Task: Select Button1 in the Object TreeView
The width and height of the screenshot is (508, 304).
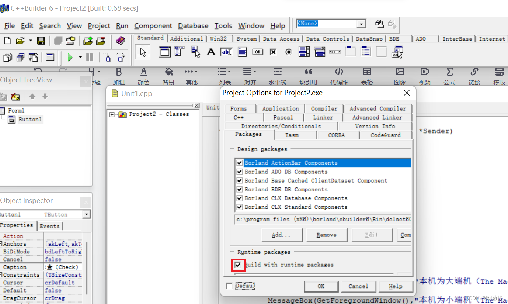Action: pos(30,120)
